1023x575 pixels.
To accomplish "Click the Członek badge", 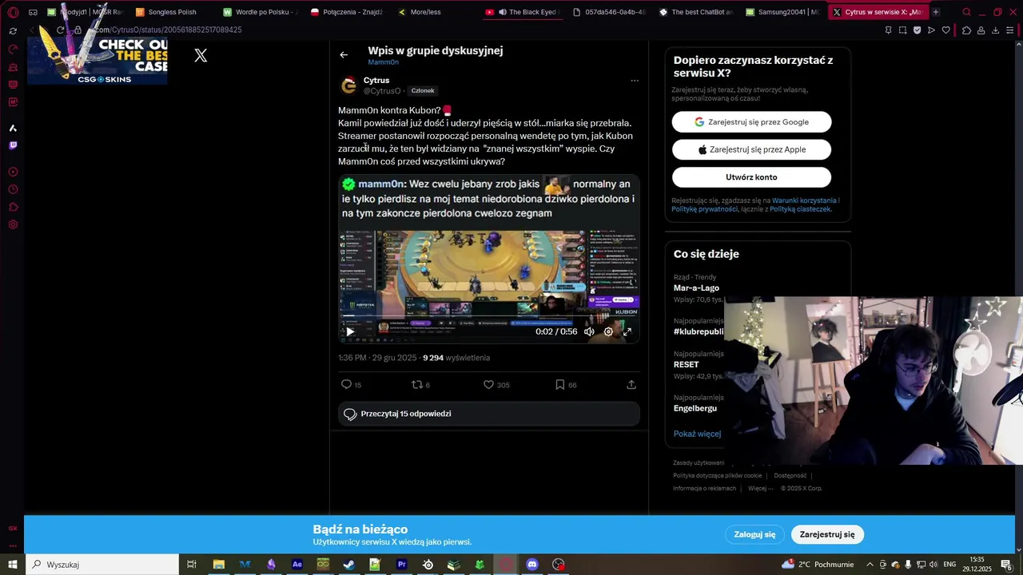I will click(x=423, y=91).
